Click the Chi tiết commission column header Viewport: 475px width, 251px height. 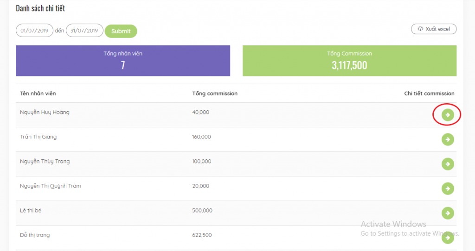coord(429,94)
